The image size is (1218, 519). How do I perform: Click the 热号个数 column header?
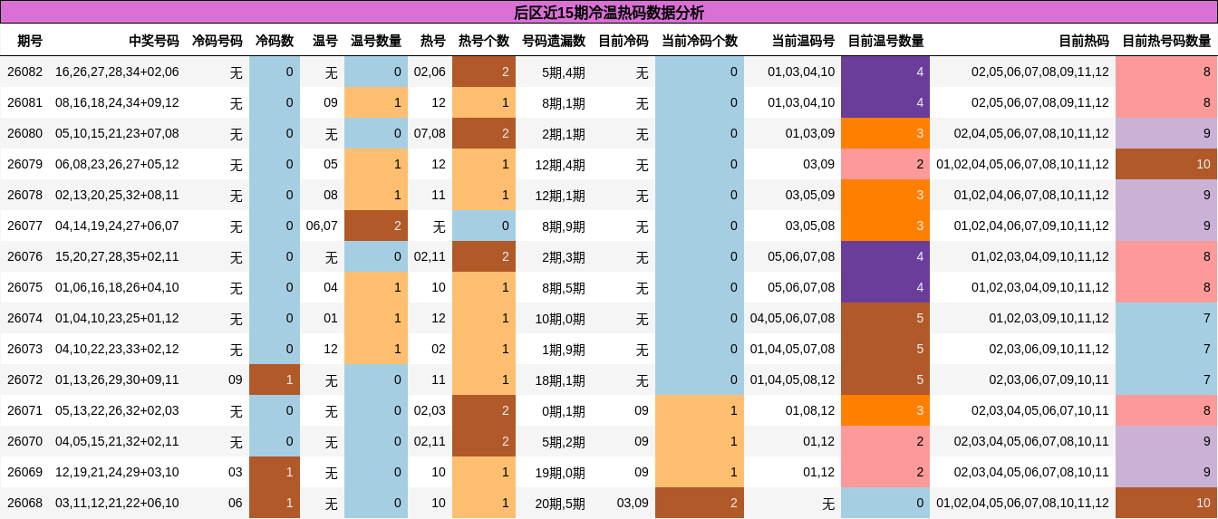(x=484, y=41)
